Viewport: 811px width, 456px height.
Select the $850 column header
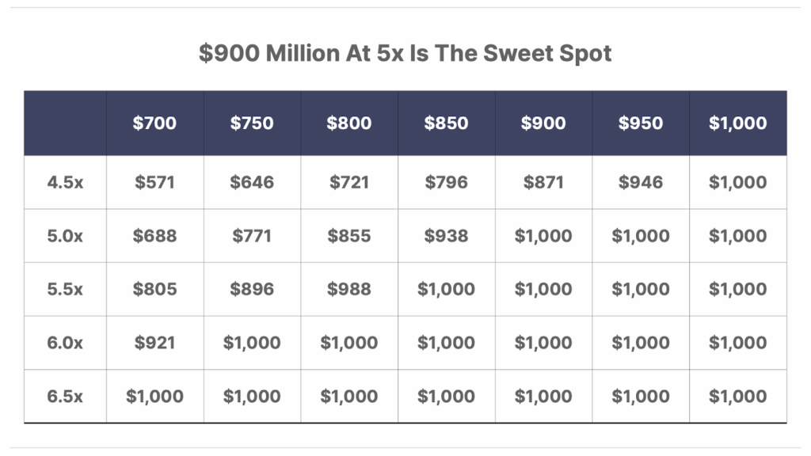point(446,123)
